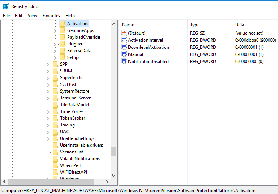Open the File menu
278x194 pixels.
coord(6,16)
